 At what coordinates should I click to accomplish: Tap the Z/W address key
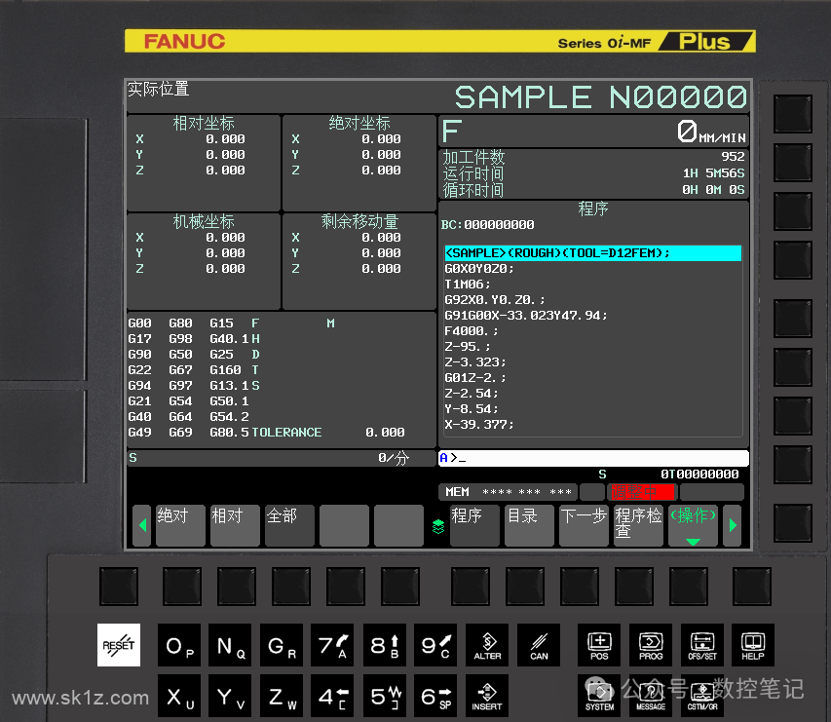tap(282, 696)
